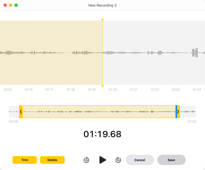Click the bottom knob of the yellow playhead
The height and width of the screenshot is (170, 205).
(x=102, y=86)
